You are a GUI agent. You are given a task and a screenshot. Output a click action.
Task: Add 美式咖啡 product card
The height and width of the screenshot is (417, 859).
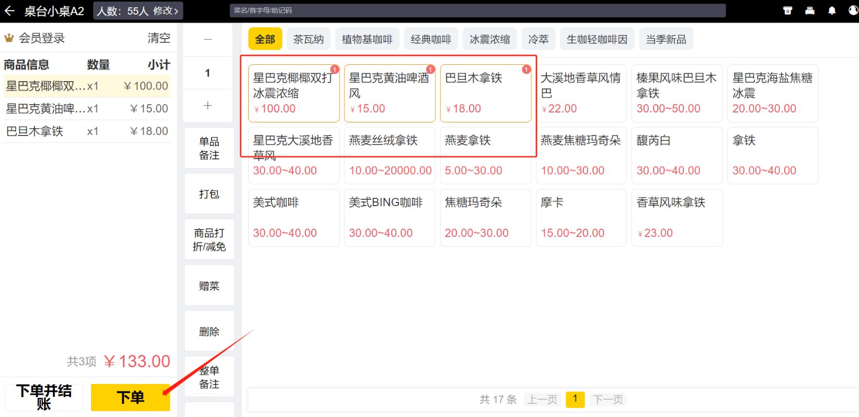click(x=294, y=218)
